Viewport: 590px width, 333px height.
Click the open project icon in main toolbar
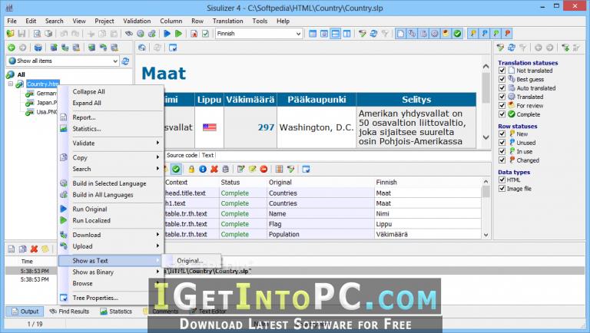(x=10, y=34)
